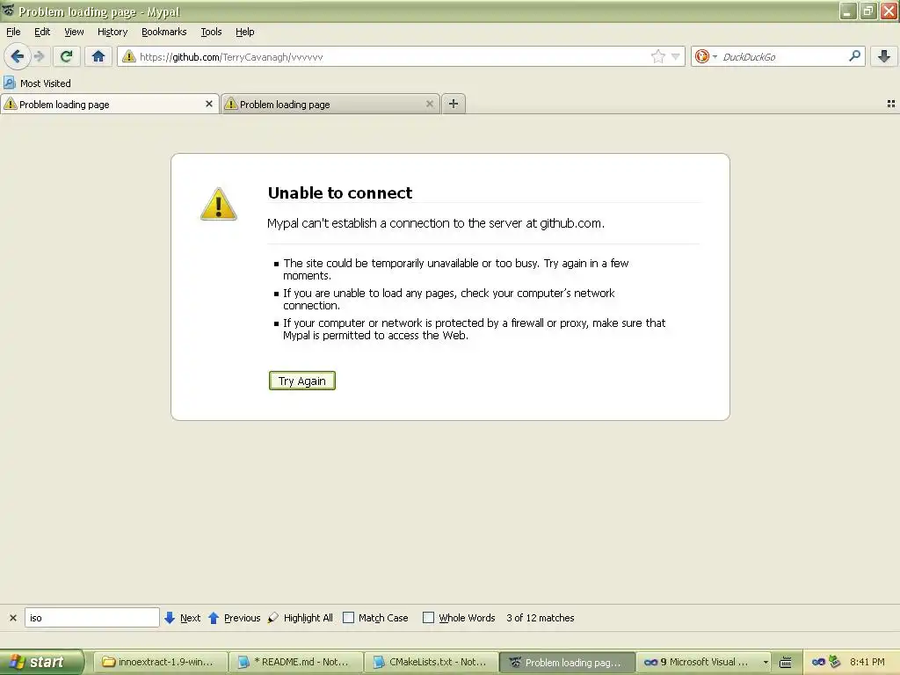Viewport: 900px width, 675px height.
Task: Click Problem loading page taskbar button
Action: (567, 663)
